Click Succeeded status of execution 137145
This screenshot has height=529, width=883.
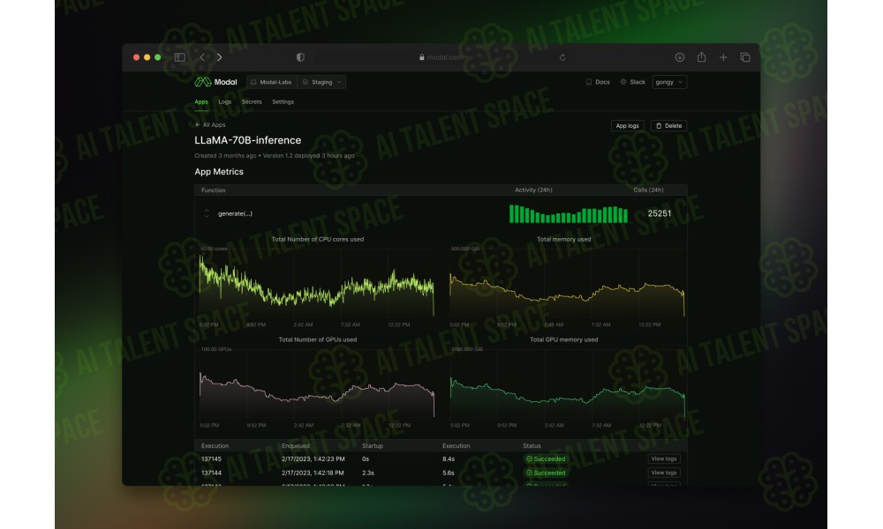(546, 458)
